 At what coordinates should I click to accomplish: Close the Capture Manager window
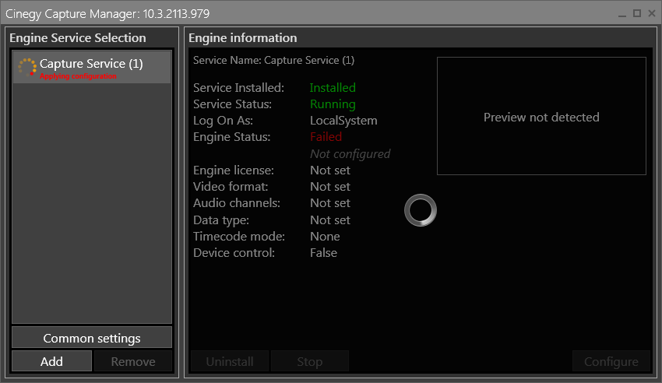click(x=652, y=13)
